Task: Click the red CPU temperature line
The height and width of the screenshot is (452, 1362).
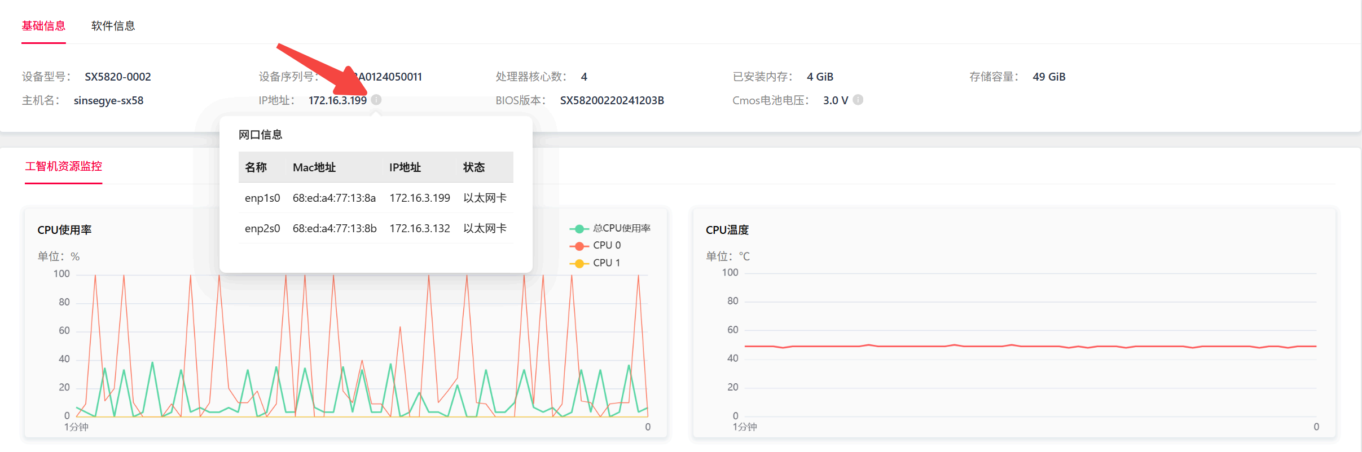Action: 1030,346
